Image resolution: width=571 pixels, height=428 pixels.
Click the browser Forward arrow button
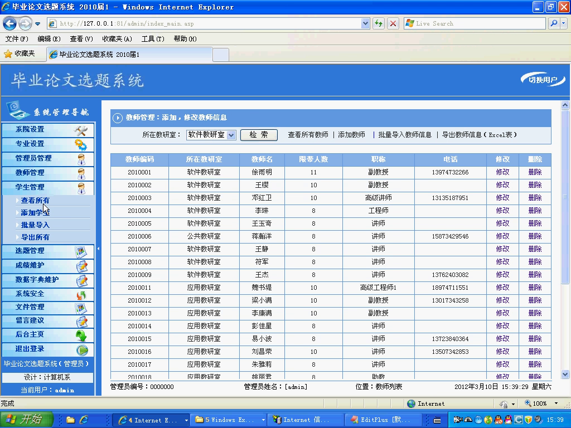coord(25,24)
